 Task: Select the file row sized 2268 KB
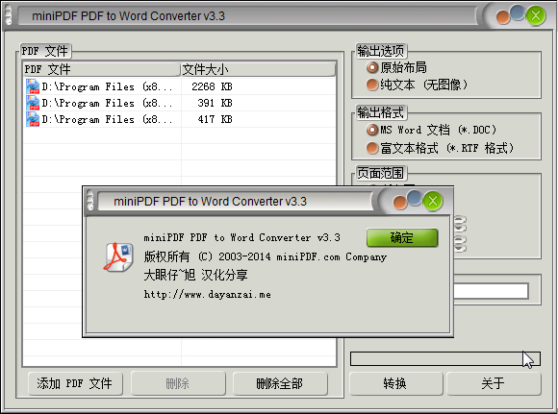click(x=179, y=86)
